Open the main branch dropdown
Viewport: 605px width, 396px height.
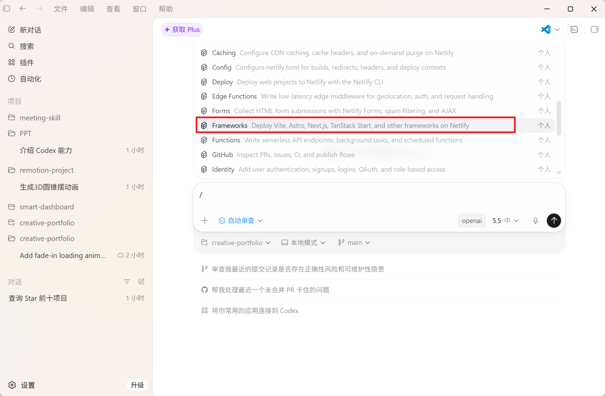point(354,243)
